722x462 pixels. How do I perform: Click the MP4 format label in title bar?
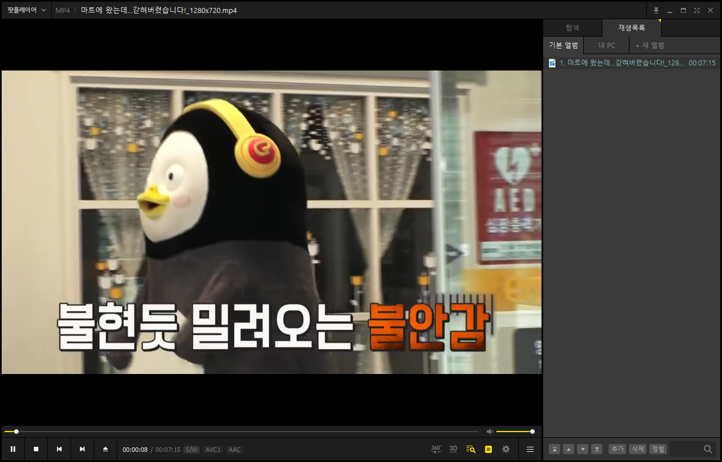(63, 10)
